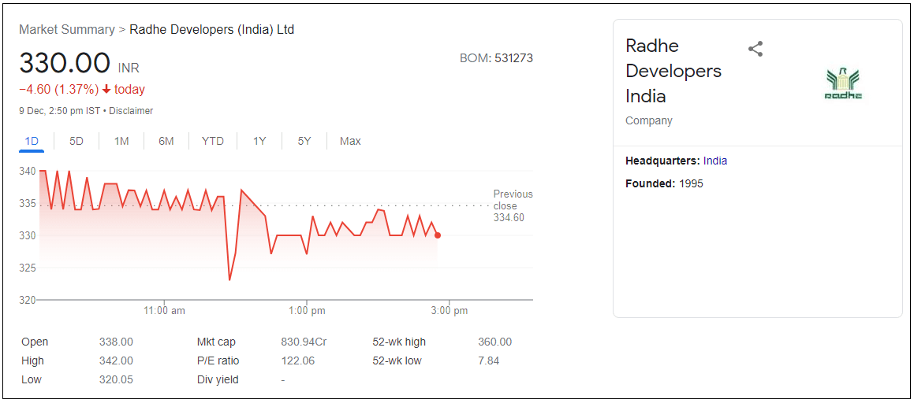Click the 3:00 pm axis label
Screen dimensions: 914x403
[449, 311]
